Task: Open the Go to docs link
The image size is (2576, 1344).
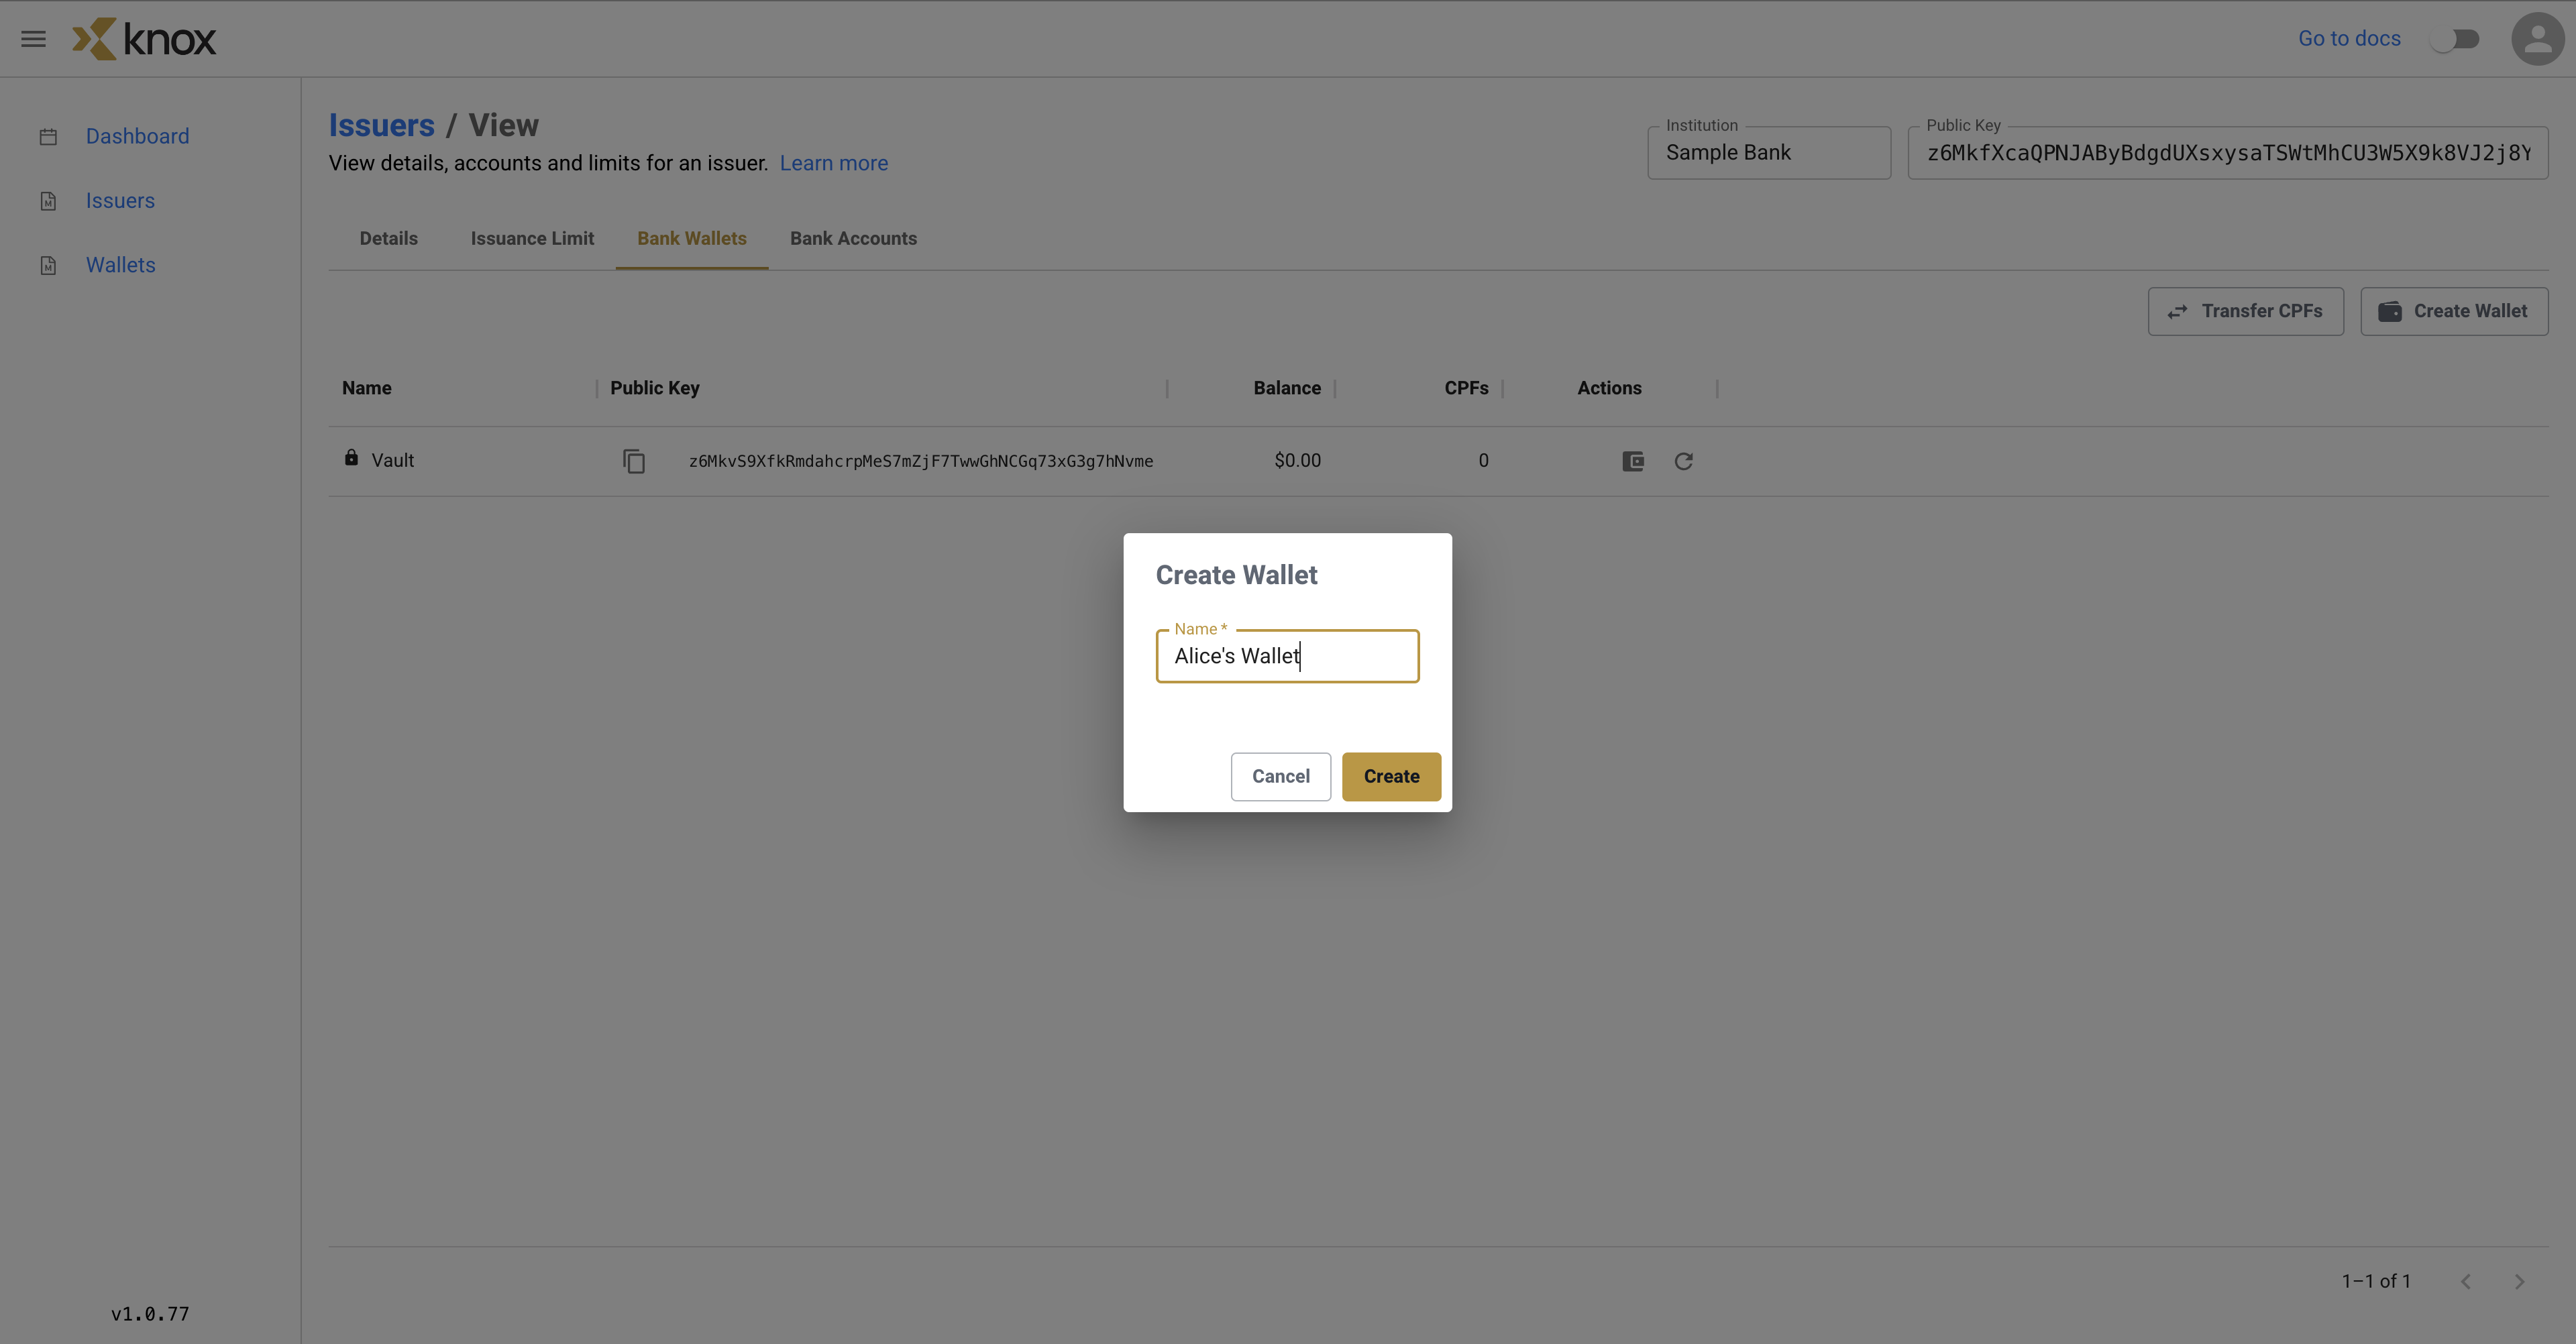Action: [x=2349, y=38]
